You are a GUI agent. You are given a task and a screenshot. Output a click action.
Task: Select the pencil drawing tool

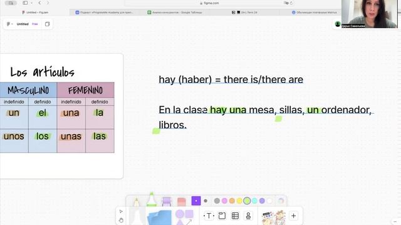click(x=137, y=201)
